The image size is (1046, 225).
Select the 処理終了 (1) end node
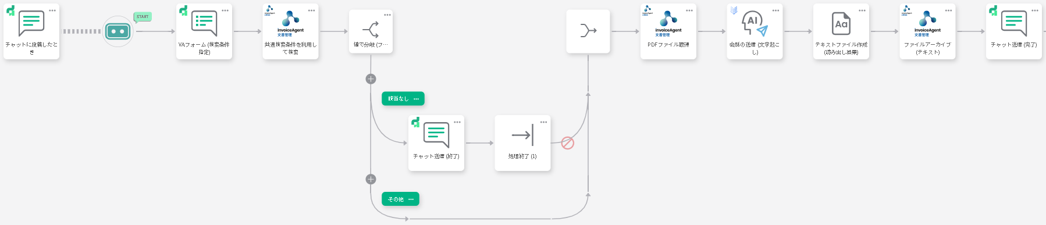(x=522, y=143)
